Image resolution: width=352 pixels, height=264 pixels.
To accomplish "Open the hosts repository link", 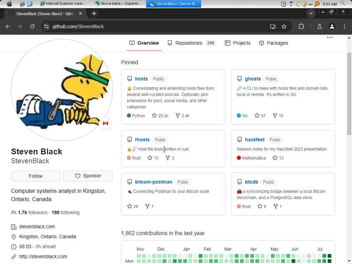I will (x=141, y=79).
